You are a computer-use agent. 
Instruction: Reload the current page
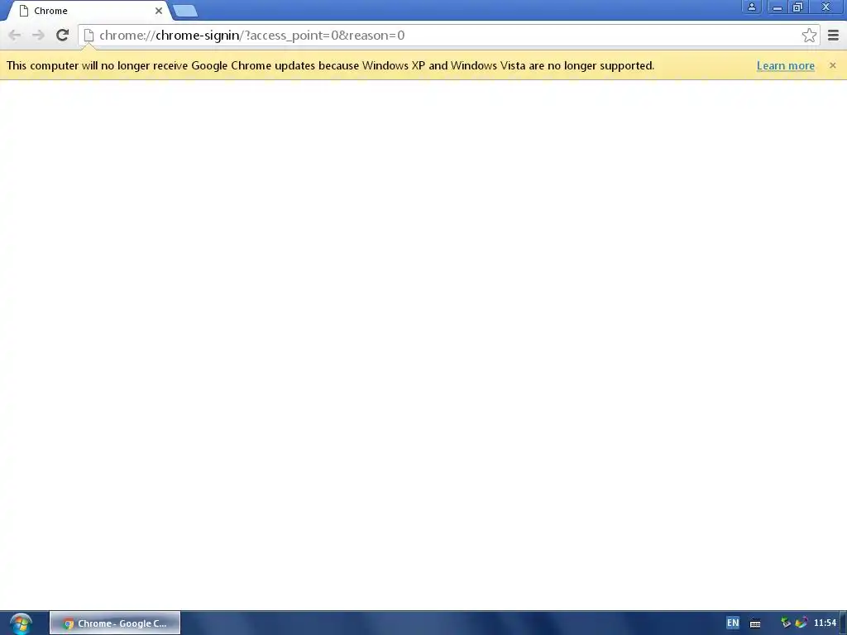point(62,36)
